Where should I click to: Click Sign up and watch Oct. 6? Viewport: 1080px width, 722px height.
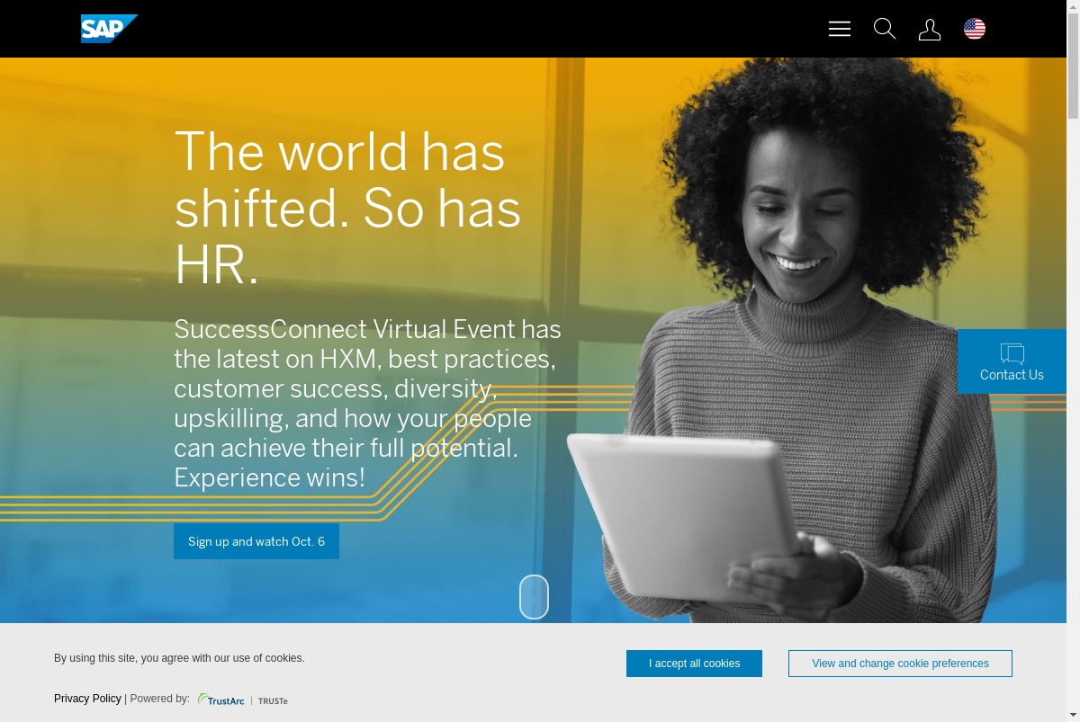[x=256, y=541]
